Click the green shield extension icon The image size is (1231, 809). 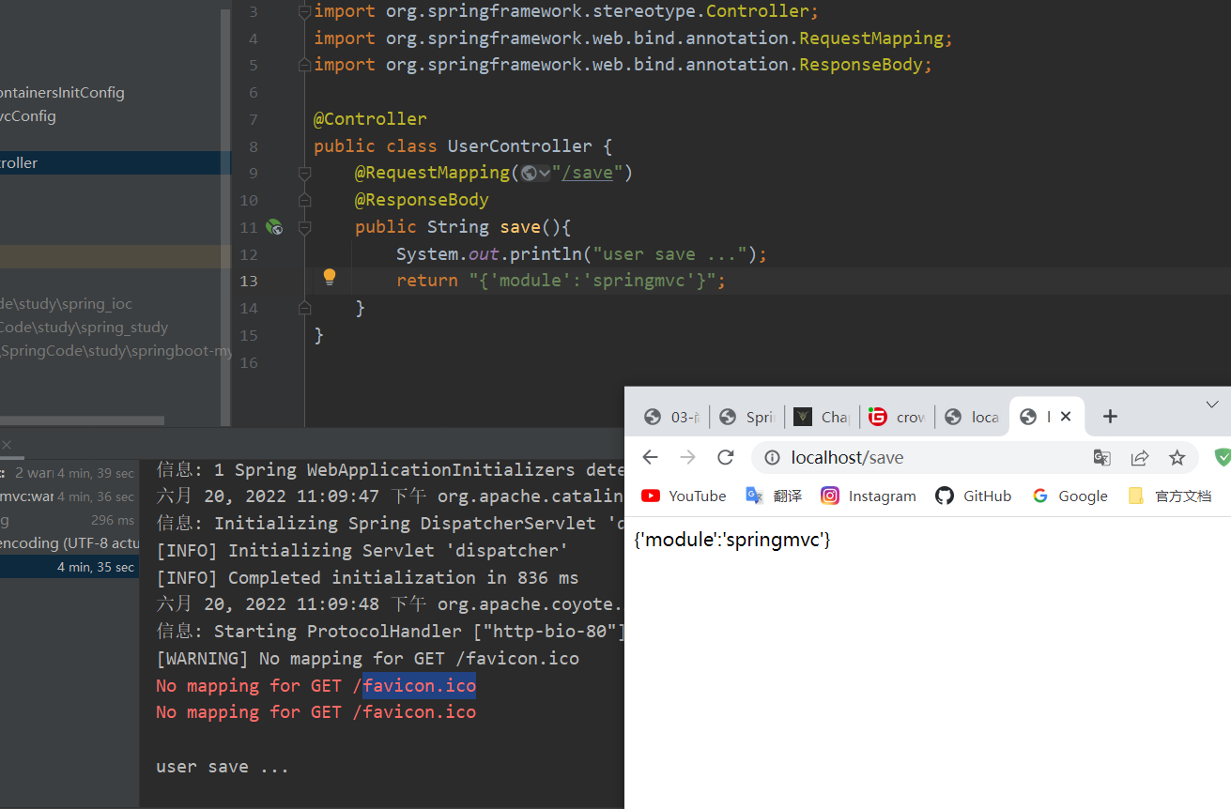[x=1223, y=457]
